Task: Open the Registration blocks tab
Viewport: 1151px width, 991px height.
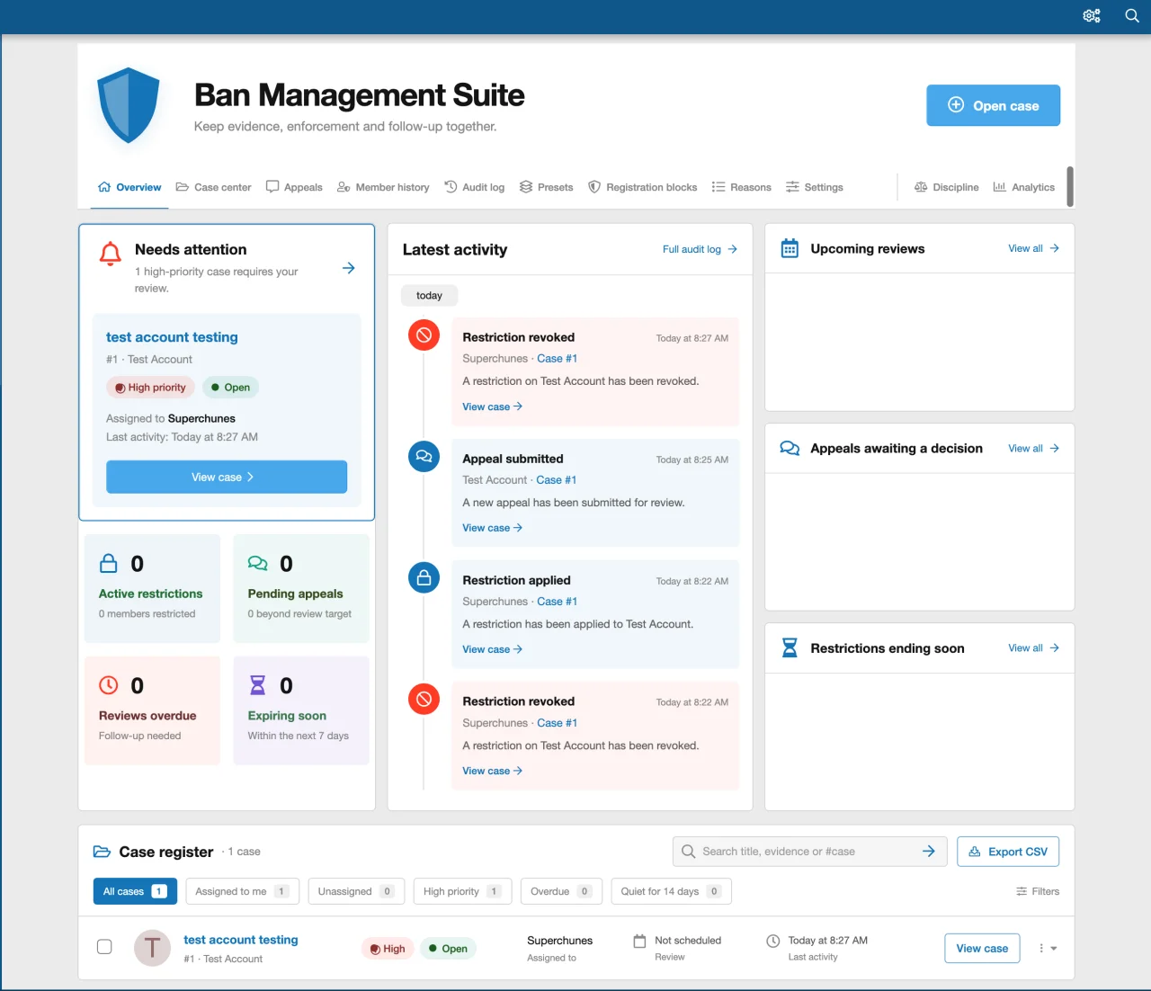Action: pos(642,187)
